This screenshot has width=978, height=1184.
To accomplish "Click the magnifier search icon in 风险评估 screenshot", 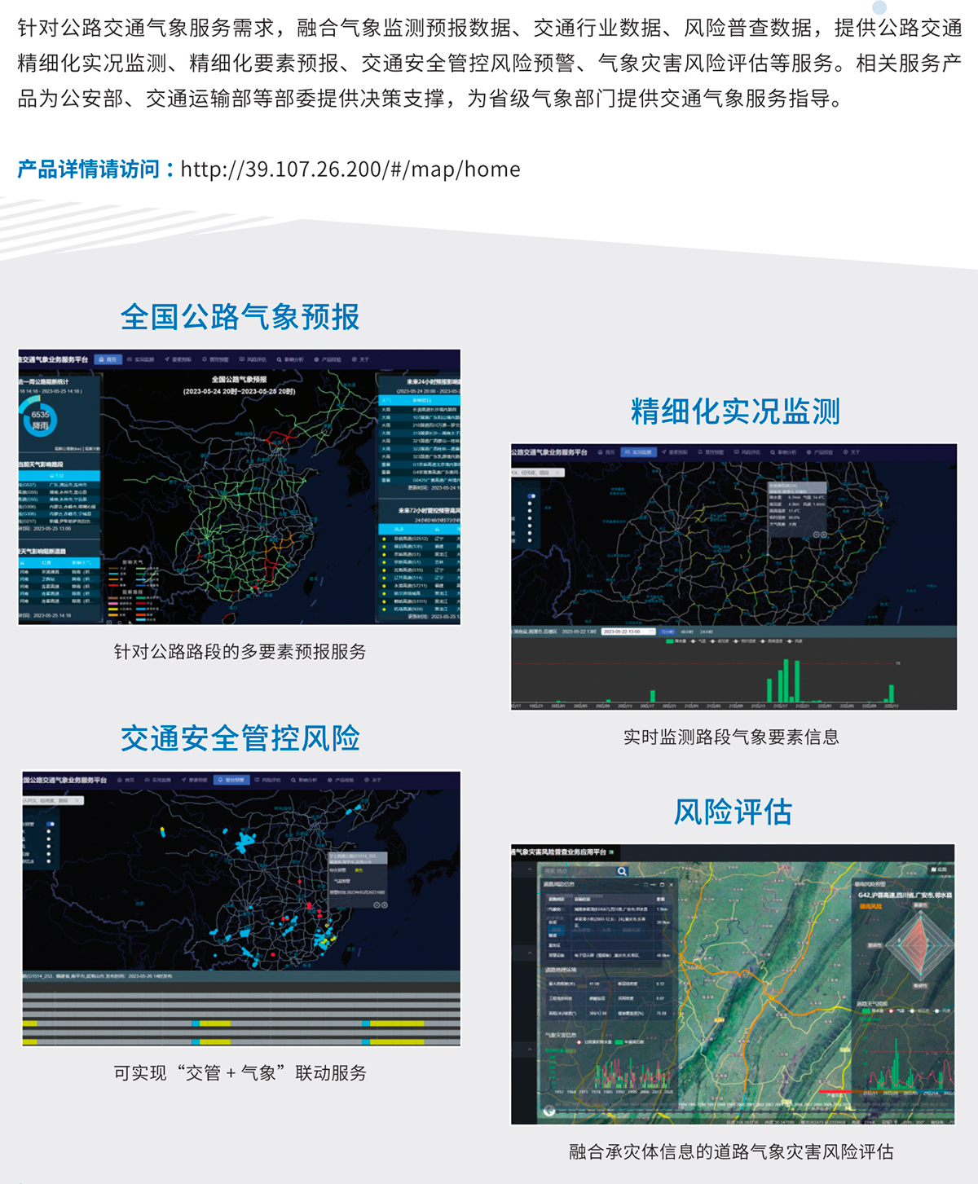I will click(x=622, y=871).
